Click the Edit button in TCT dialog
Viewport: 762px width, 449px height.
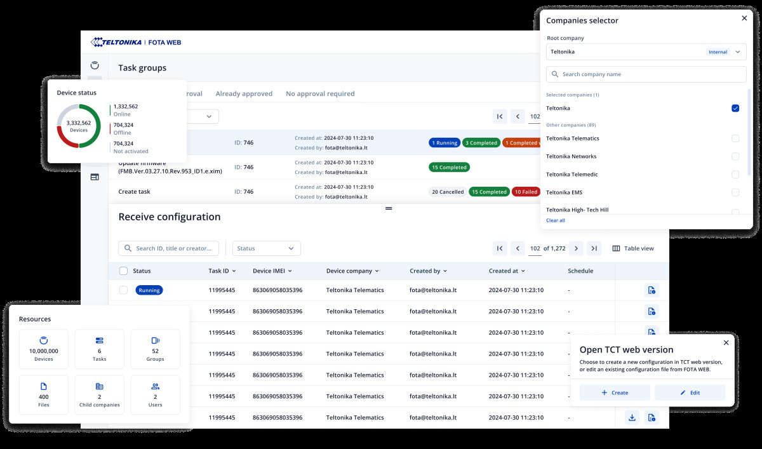pos(690,392)
